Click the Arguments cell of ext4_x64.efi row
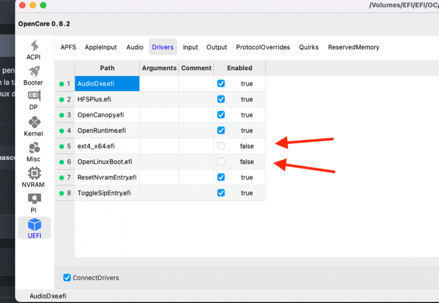The width and height of the screenshot is (439, 303). tap(159, 146)
